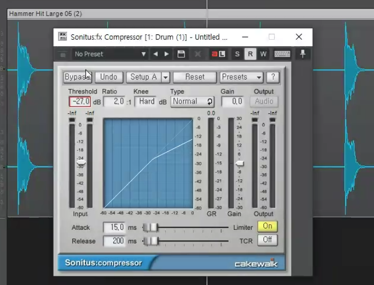Image resolution: width=374 pixels, height=285 pixels.
Task: Cycle the Type Normal selector
Action: 193,102
